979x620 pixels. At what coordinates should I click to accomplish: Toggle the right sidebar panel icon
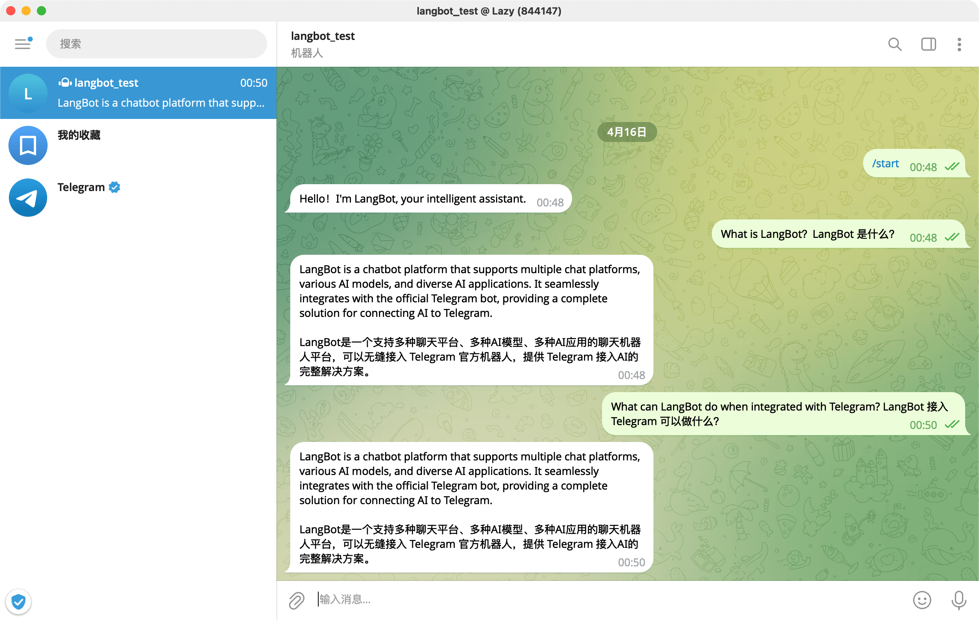[928, 44]
